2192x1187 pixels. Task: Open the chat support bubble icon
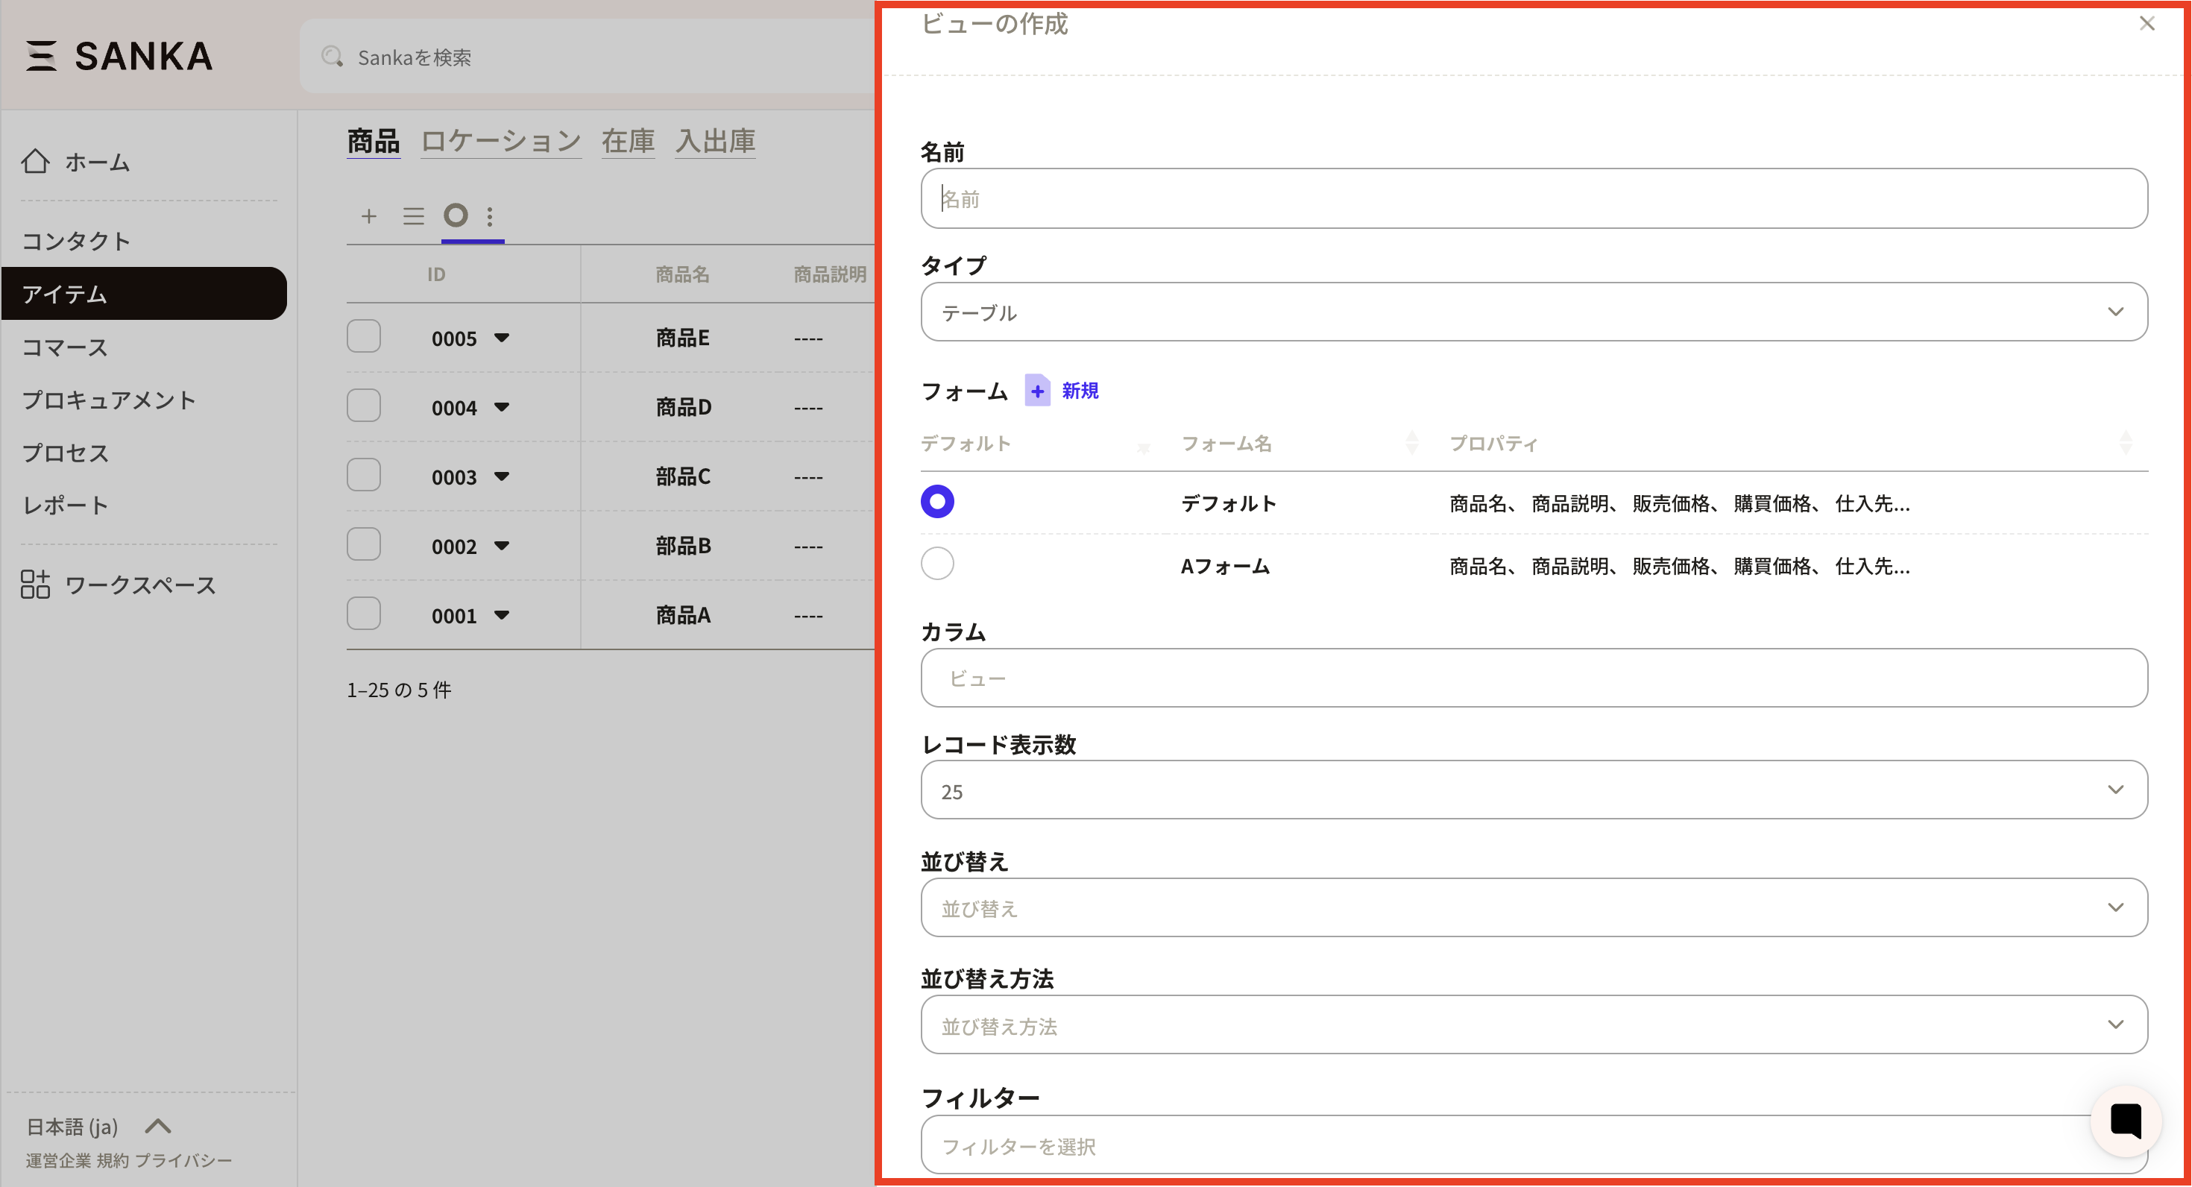point(2125,1121)
